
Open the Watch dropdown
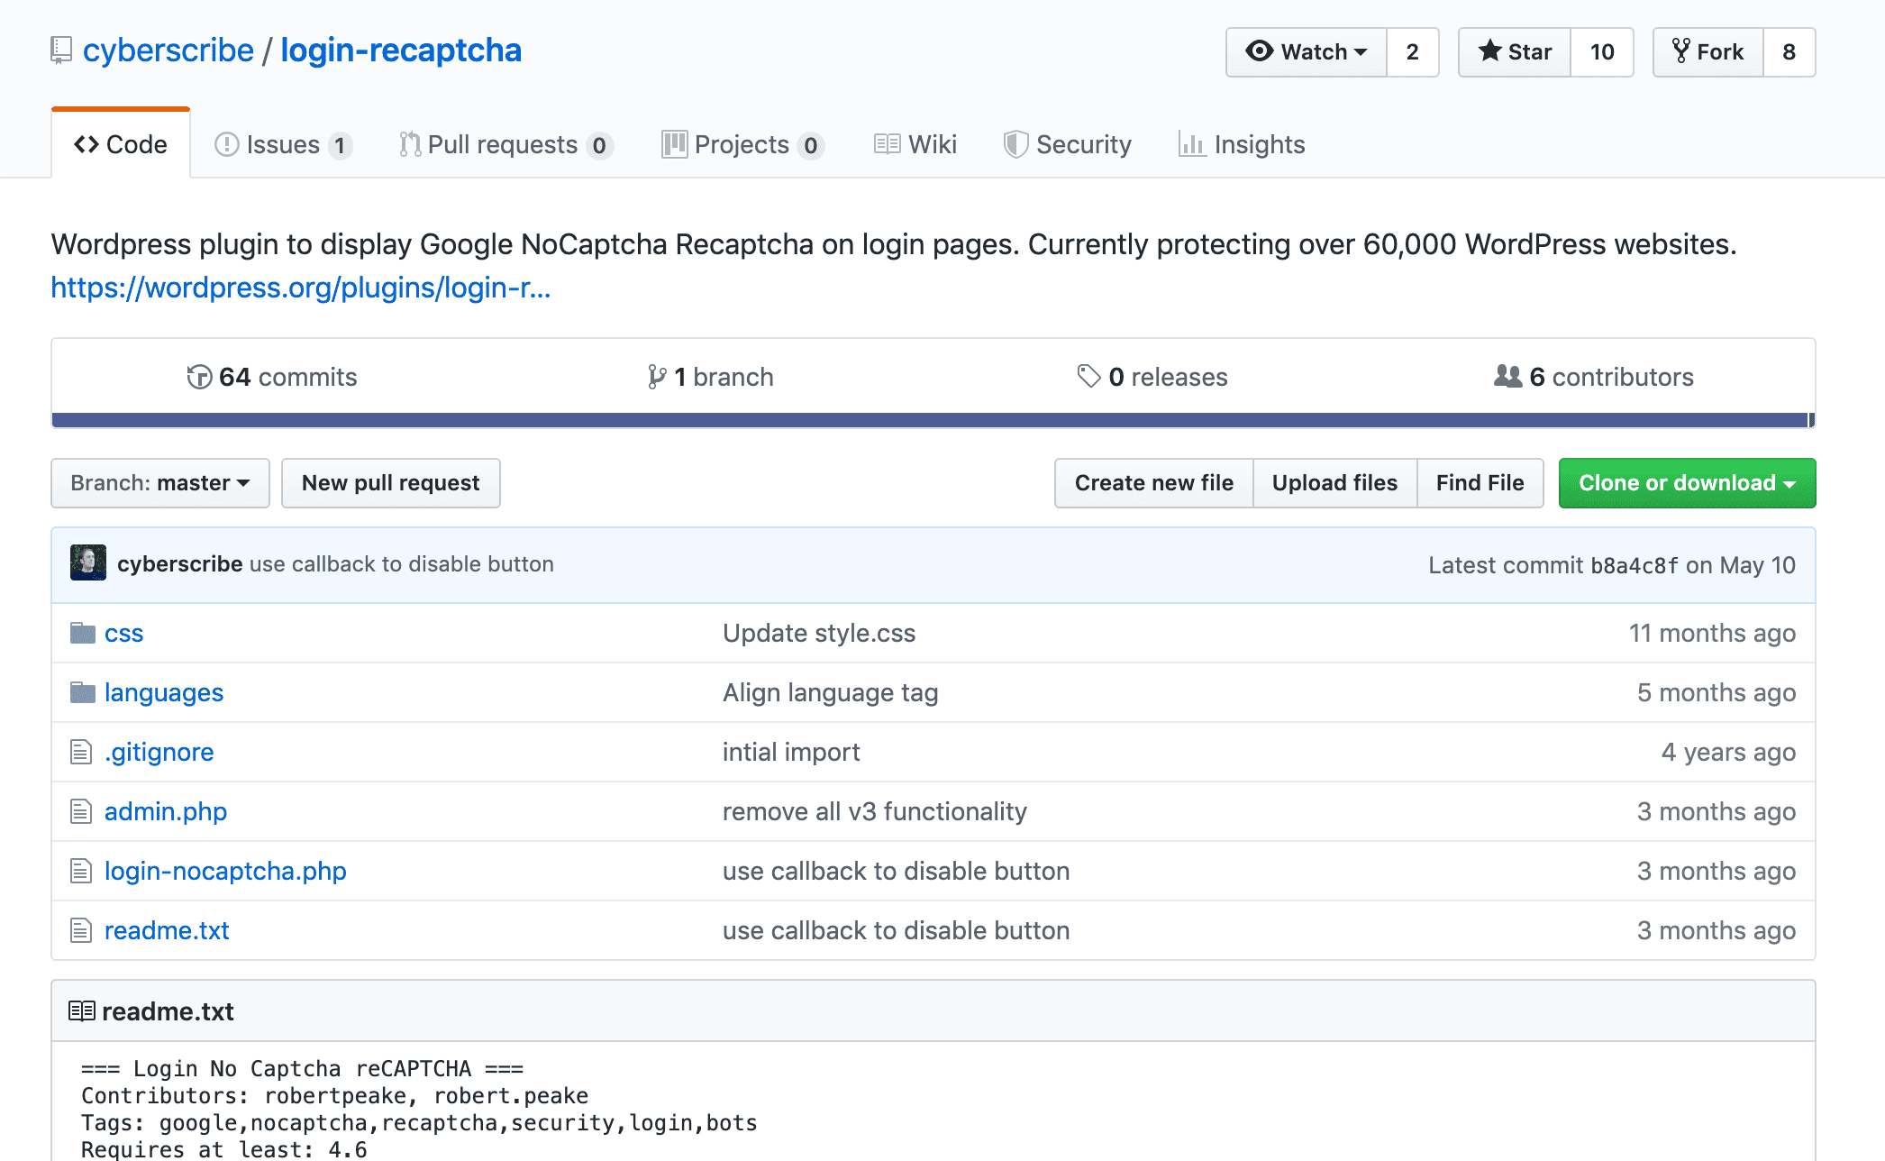1307,52
